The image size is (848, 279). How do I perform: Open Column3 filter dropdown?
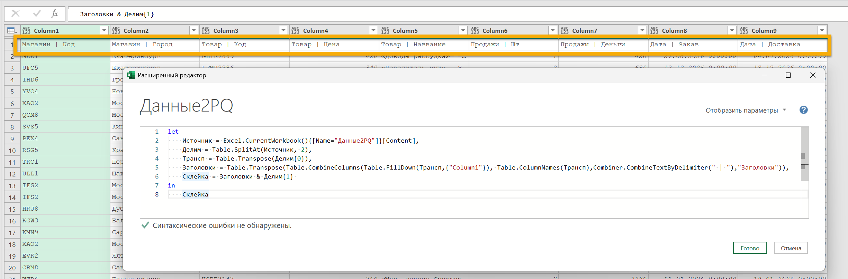coord(283,30)
